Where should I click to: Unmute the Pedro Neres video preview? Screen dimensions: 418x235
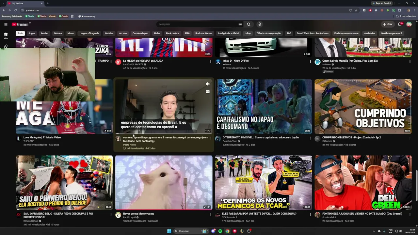[x=207, y=84]
